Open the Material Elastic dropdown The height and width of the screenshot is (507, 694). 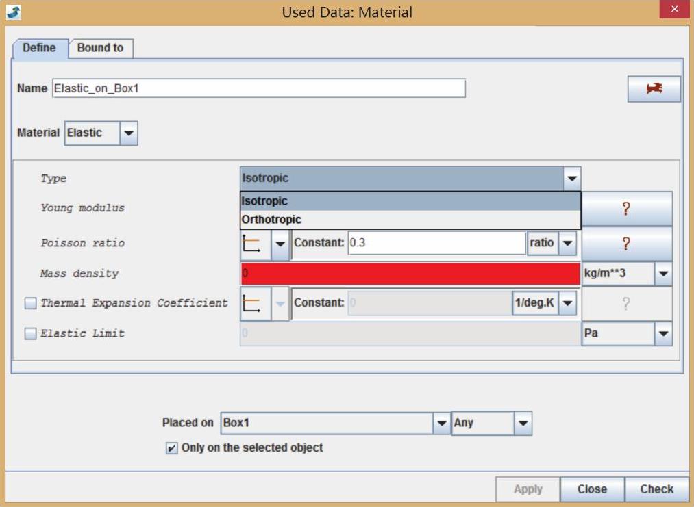tap(129, 133)
